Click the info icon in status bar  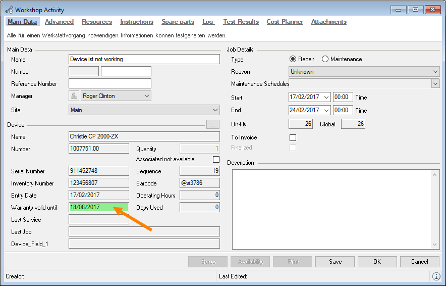coord(436,276)
